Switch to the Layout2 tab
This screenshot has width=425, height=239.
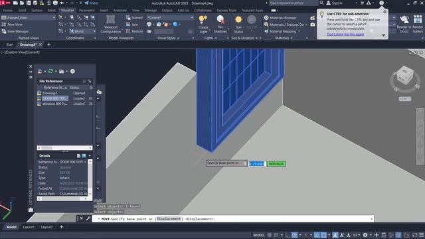(x=46, y=227)
